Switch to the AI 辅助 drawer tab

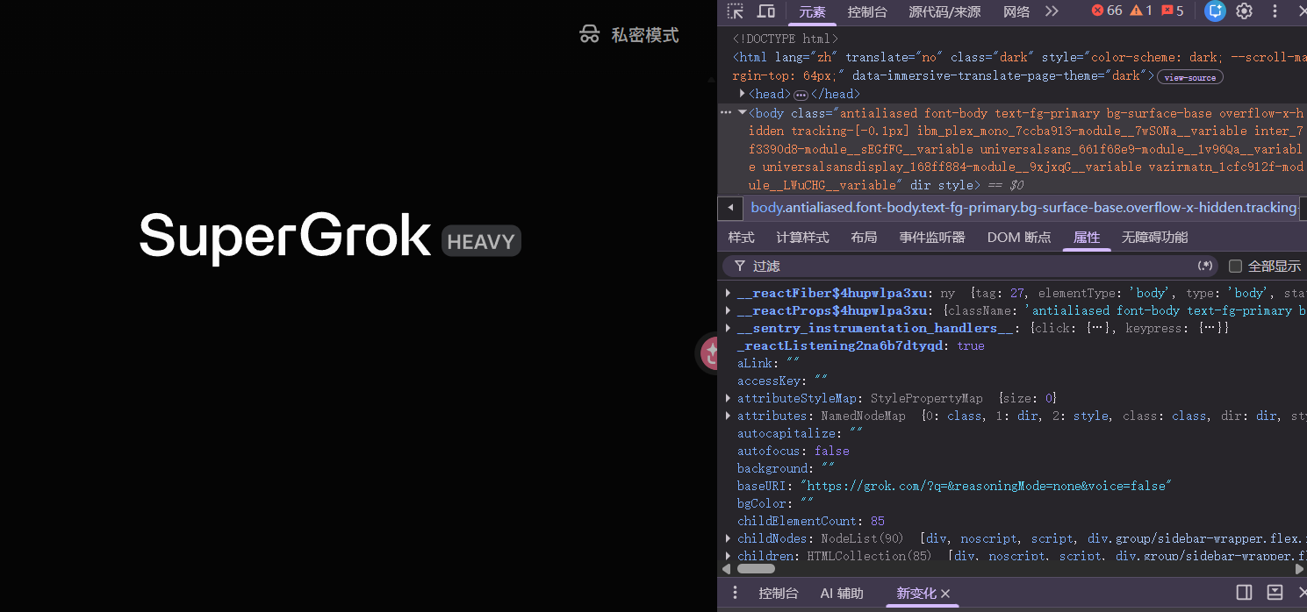pyautogui.click(x=842, y=594)
